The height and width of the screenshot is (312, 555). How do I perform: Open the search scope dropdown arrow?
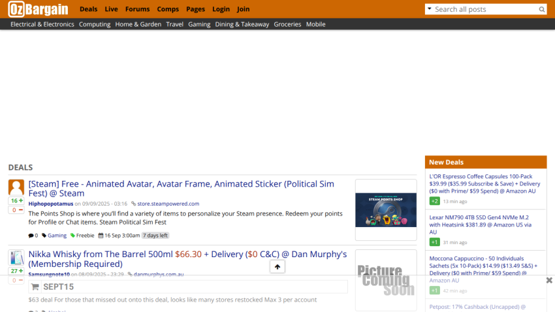[430, 9]
